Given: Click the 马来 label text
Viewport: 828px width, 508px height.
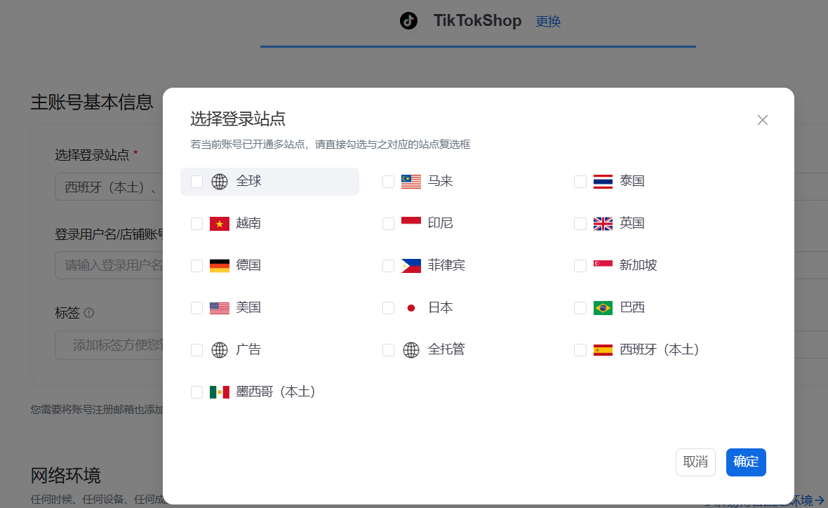Looking at the screenshot, I should pyautogui.click(x=441, y=181).
